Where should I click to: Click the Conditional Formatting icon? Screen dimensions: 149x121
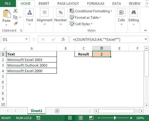tap(72, 11)
